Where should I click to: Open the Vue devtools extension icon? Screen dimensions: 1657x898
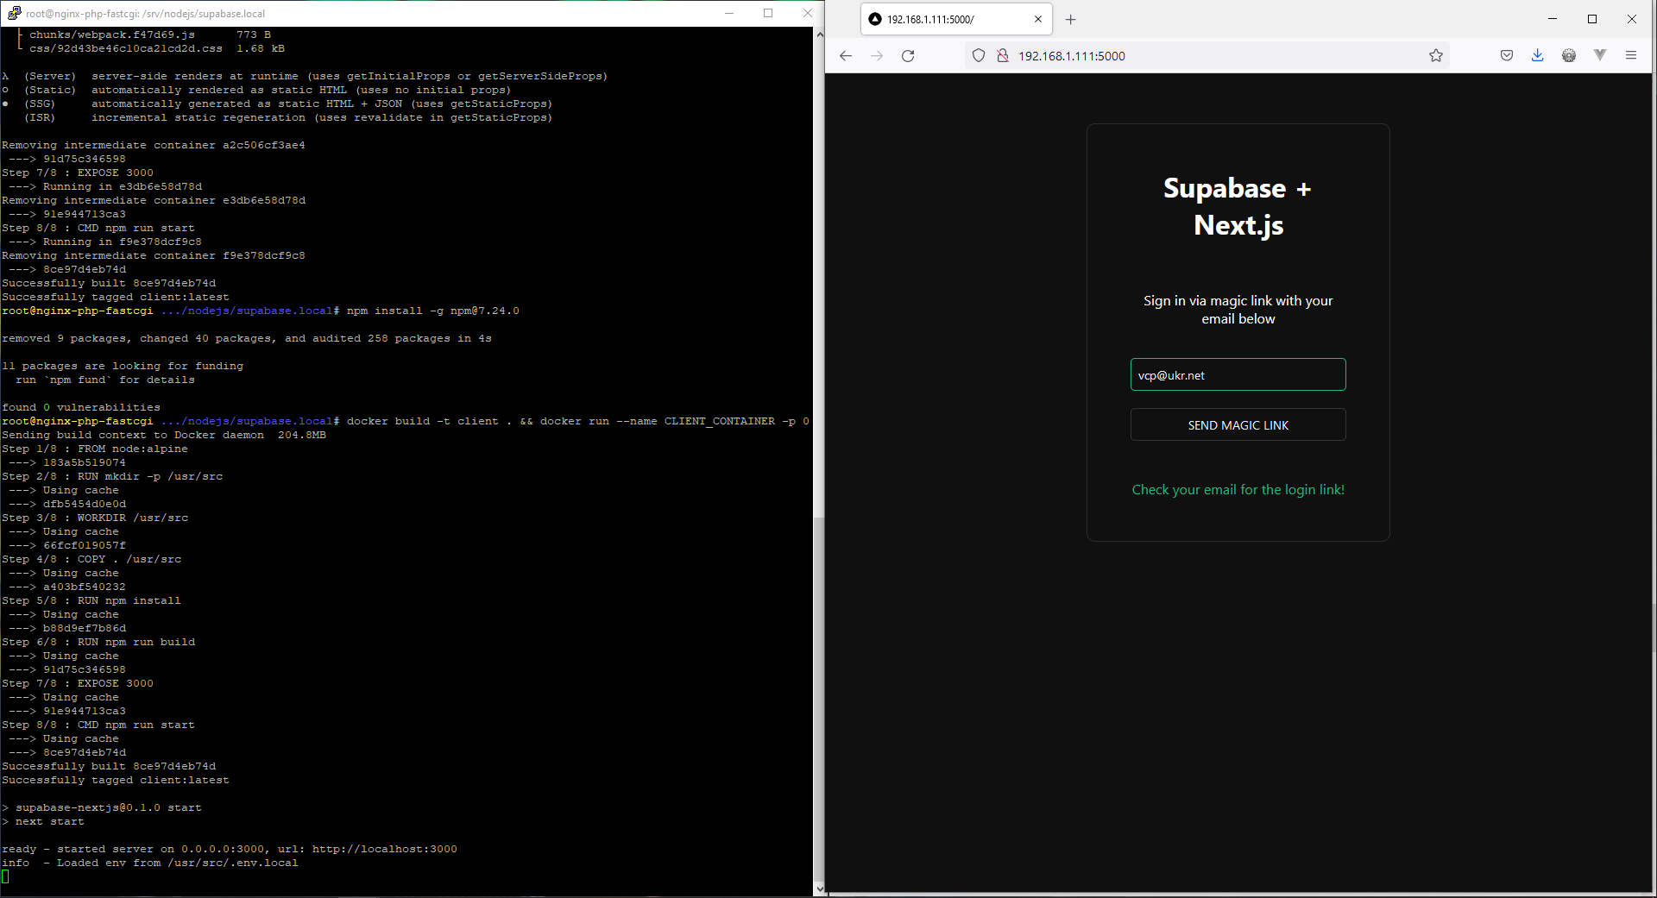point(1601,54)
